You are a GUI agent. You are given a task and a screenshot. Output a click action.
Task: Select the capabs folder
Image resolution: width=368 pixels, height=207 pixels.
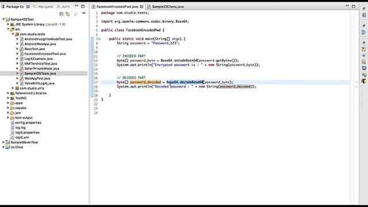click(21, 108)
